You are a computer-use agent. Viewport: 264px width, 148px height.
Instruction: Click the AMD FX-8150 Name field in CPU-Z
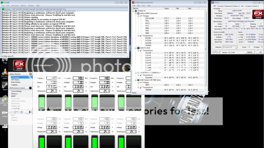237,11
